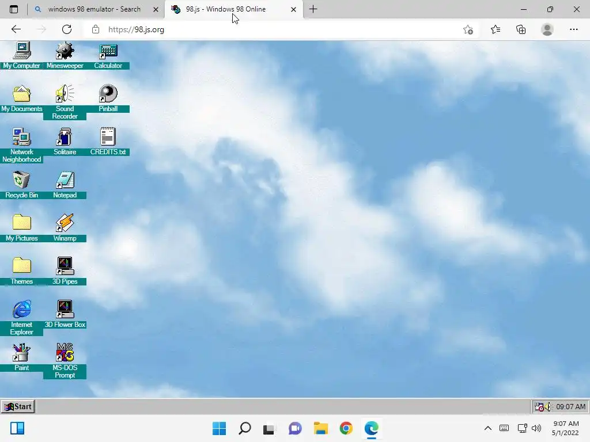Image resolution: width=590 pixels, height=442 pixels.
Task: Launch the MS-DOS Prompt icon
Action: [x=65, y=361]
